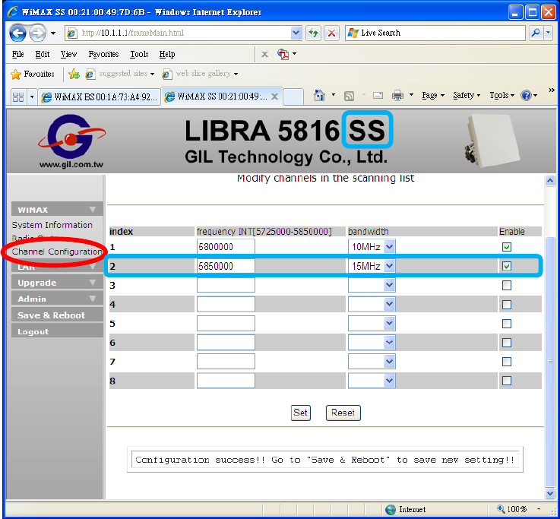Open the Tools menu in the menu bar
This screenshot has height=519, width=560.
(139, 54)
